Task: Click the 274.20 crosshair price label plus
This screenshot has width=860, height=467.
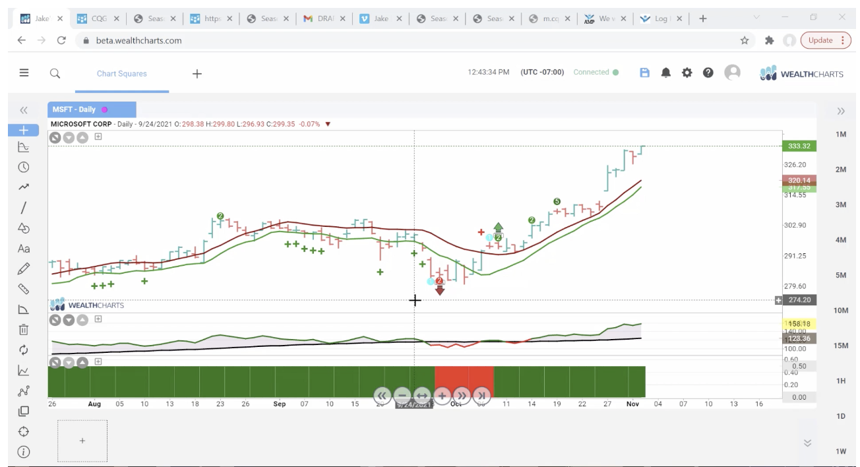Action: coord(778,300)
